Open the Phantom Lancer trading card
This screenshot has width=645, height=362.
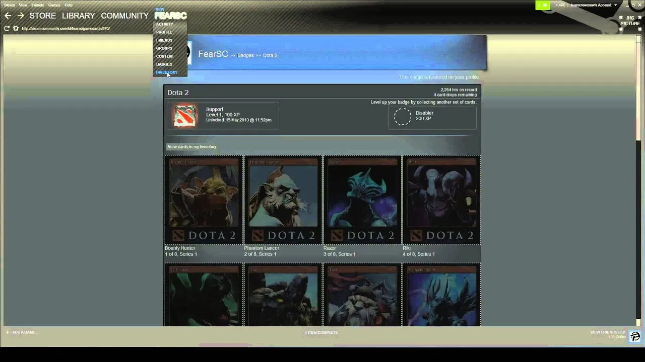click(x=283, y=200)
